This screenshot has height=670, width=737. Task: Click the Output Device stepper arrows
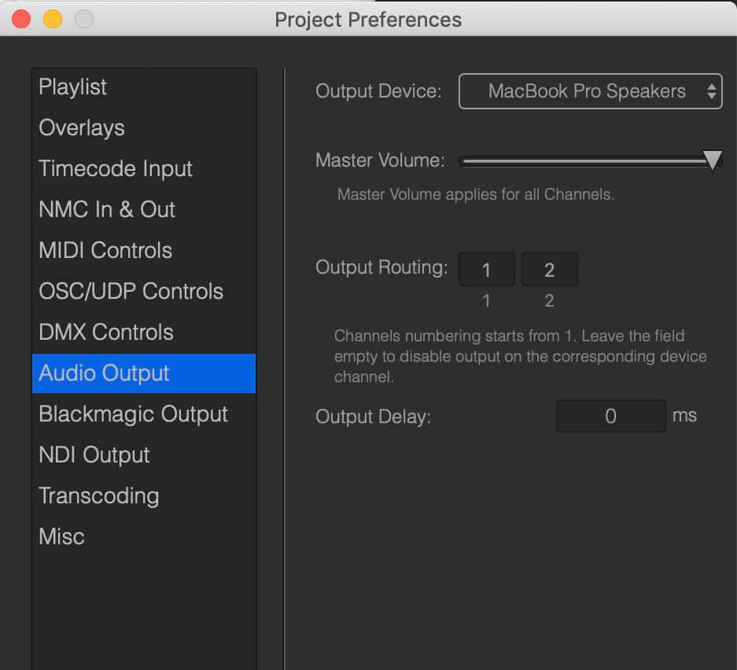pyautogui.click(x=712, y=91)
